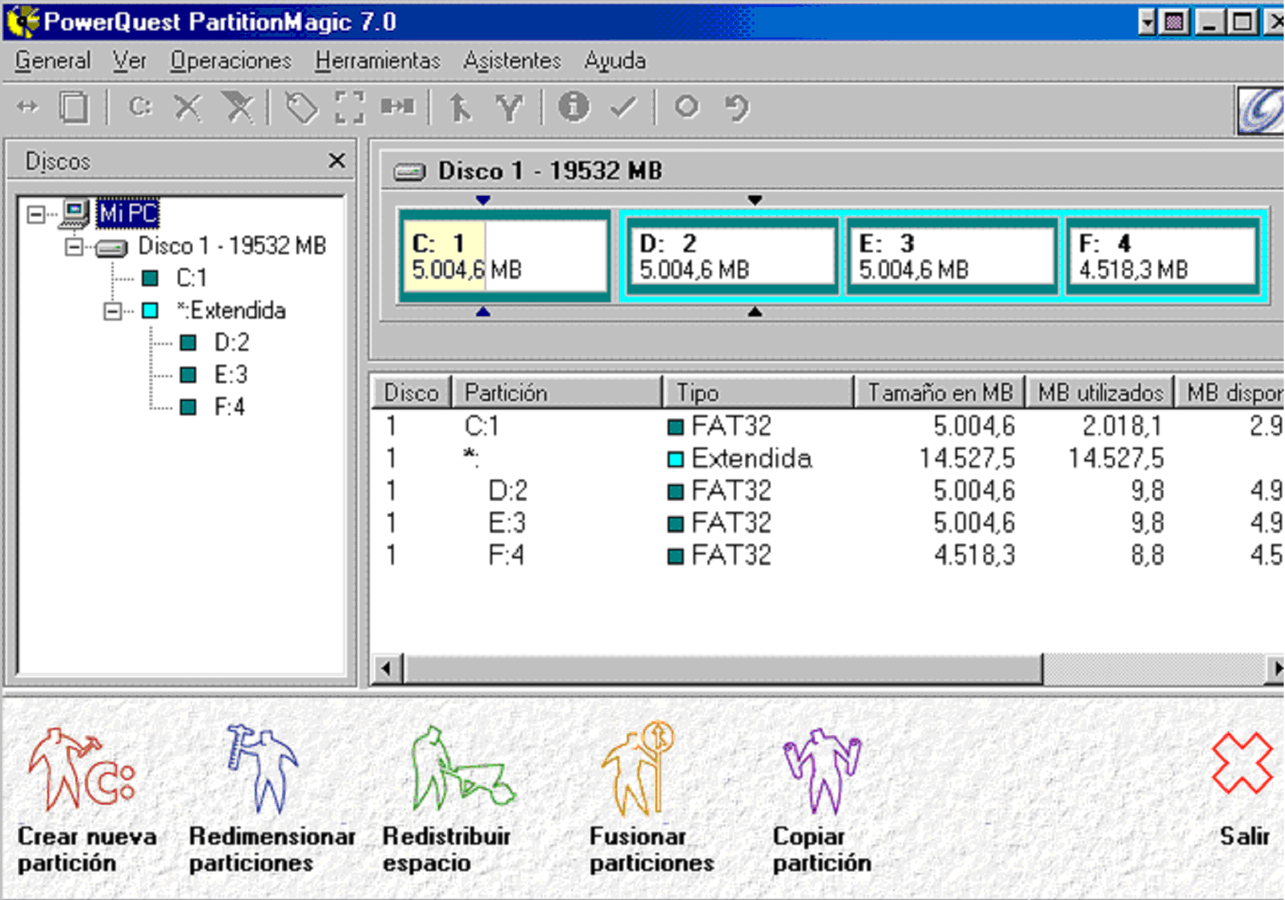
Task: Click the undo arrow toolbar icon
Action: (737, 106)
